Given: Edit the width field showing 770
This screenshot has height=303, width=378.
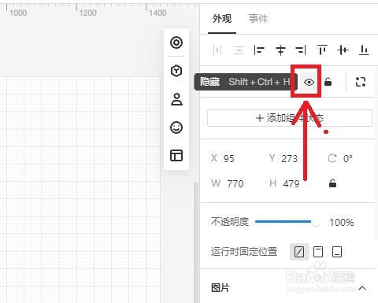Looking at the screenshot, I should click(x=235, y=183).
